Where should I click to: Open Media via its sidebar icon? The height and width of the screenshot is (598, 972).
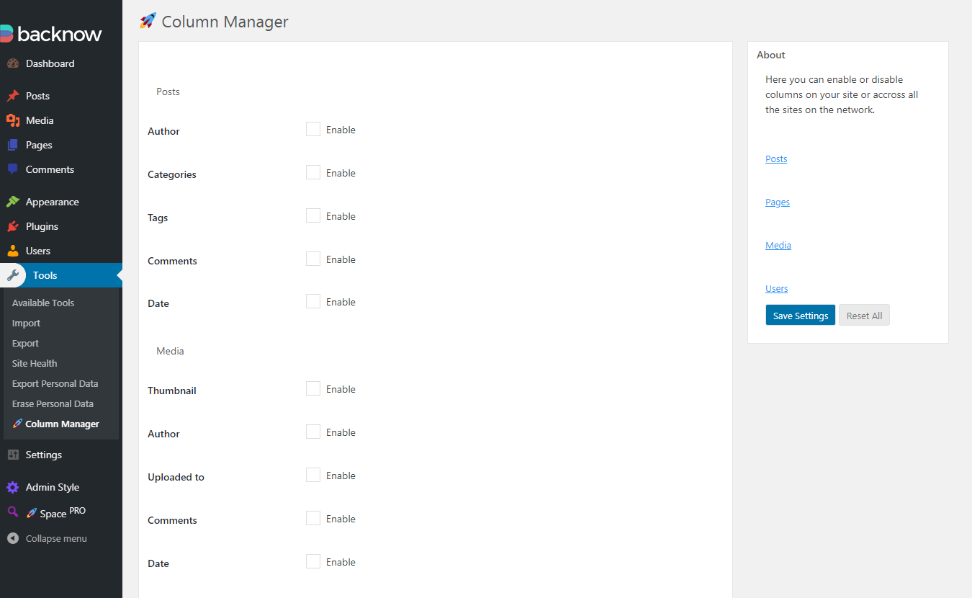point(12,120)
